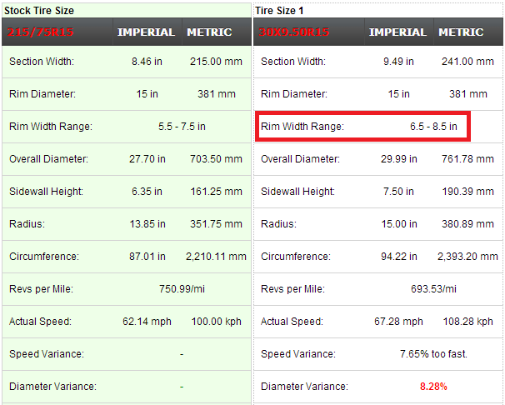Click Tire Size 1 Circumference 94.22 in value
Screen dimensions: 505x405
(397, 257)
